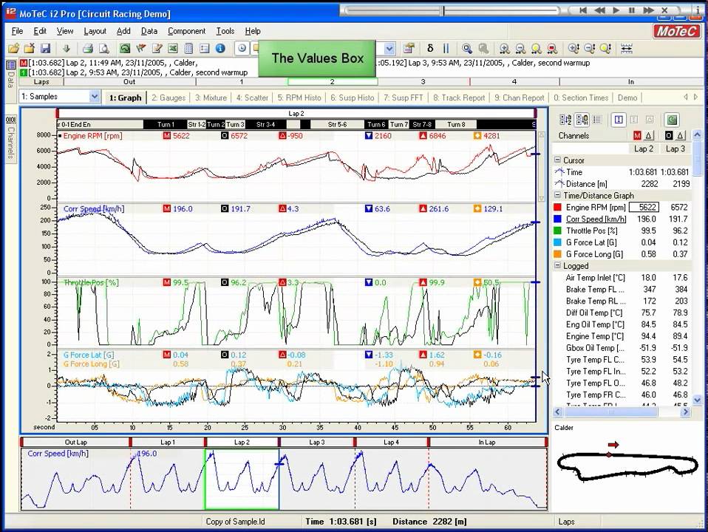Toggle delta triangle next to black O
Viewport: 708px width, 532px height.
pos(680,135)
